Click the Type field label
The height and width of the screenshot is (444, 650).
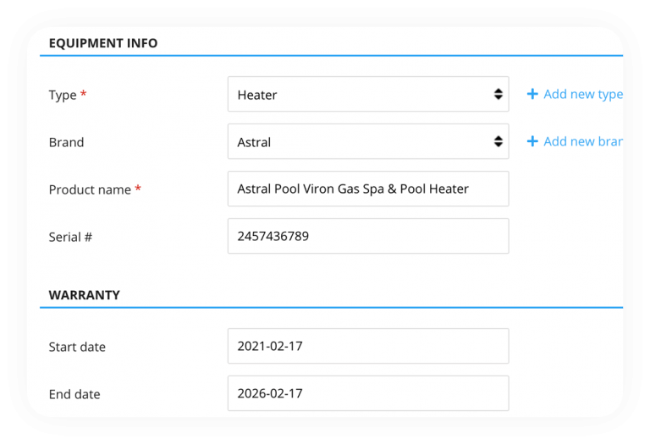coord(63,96)
